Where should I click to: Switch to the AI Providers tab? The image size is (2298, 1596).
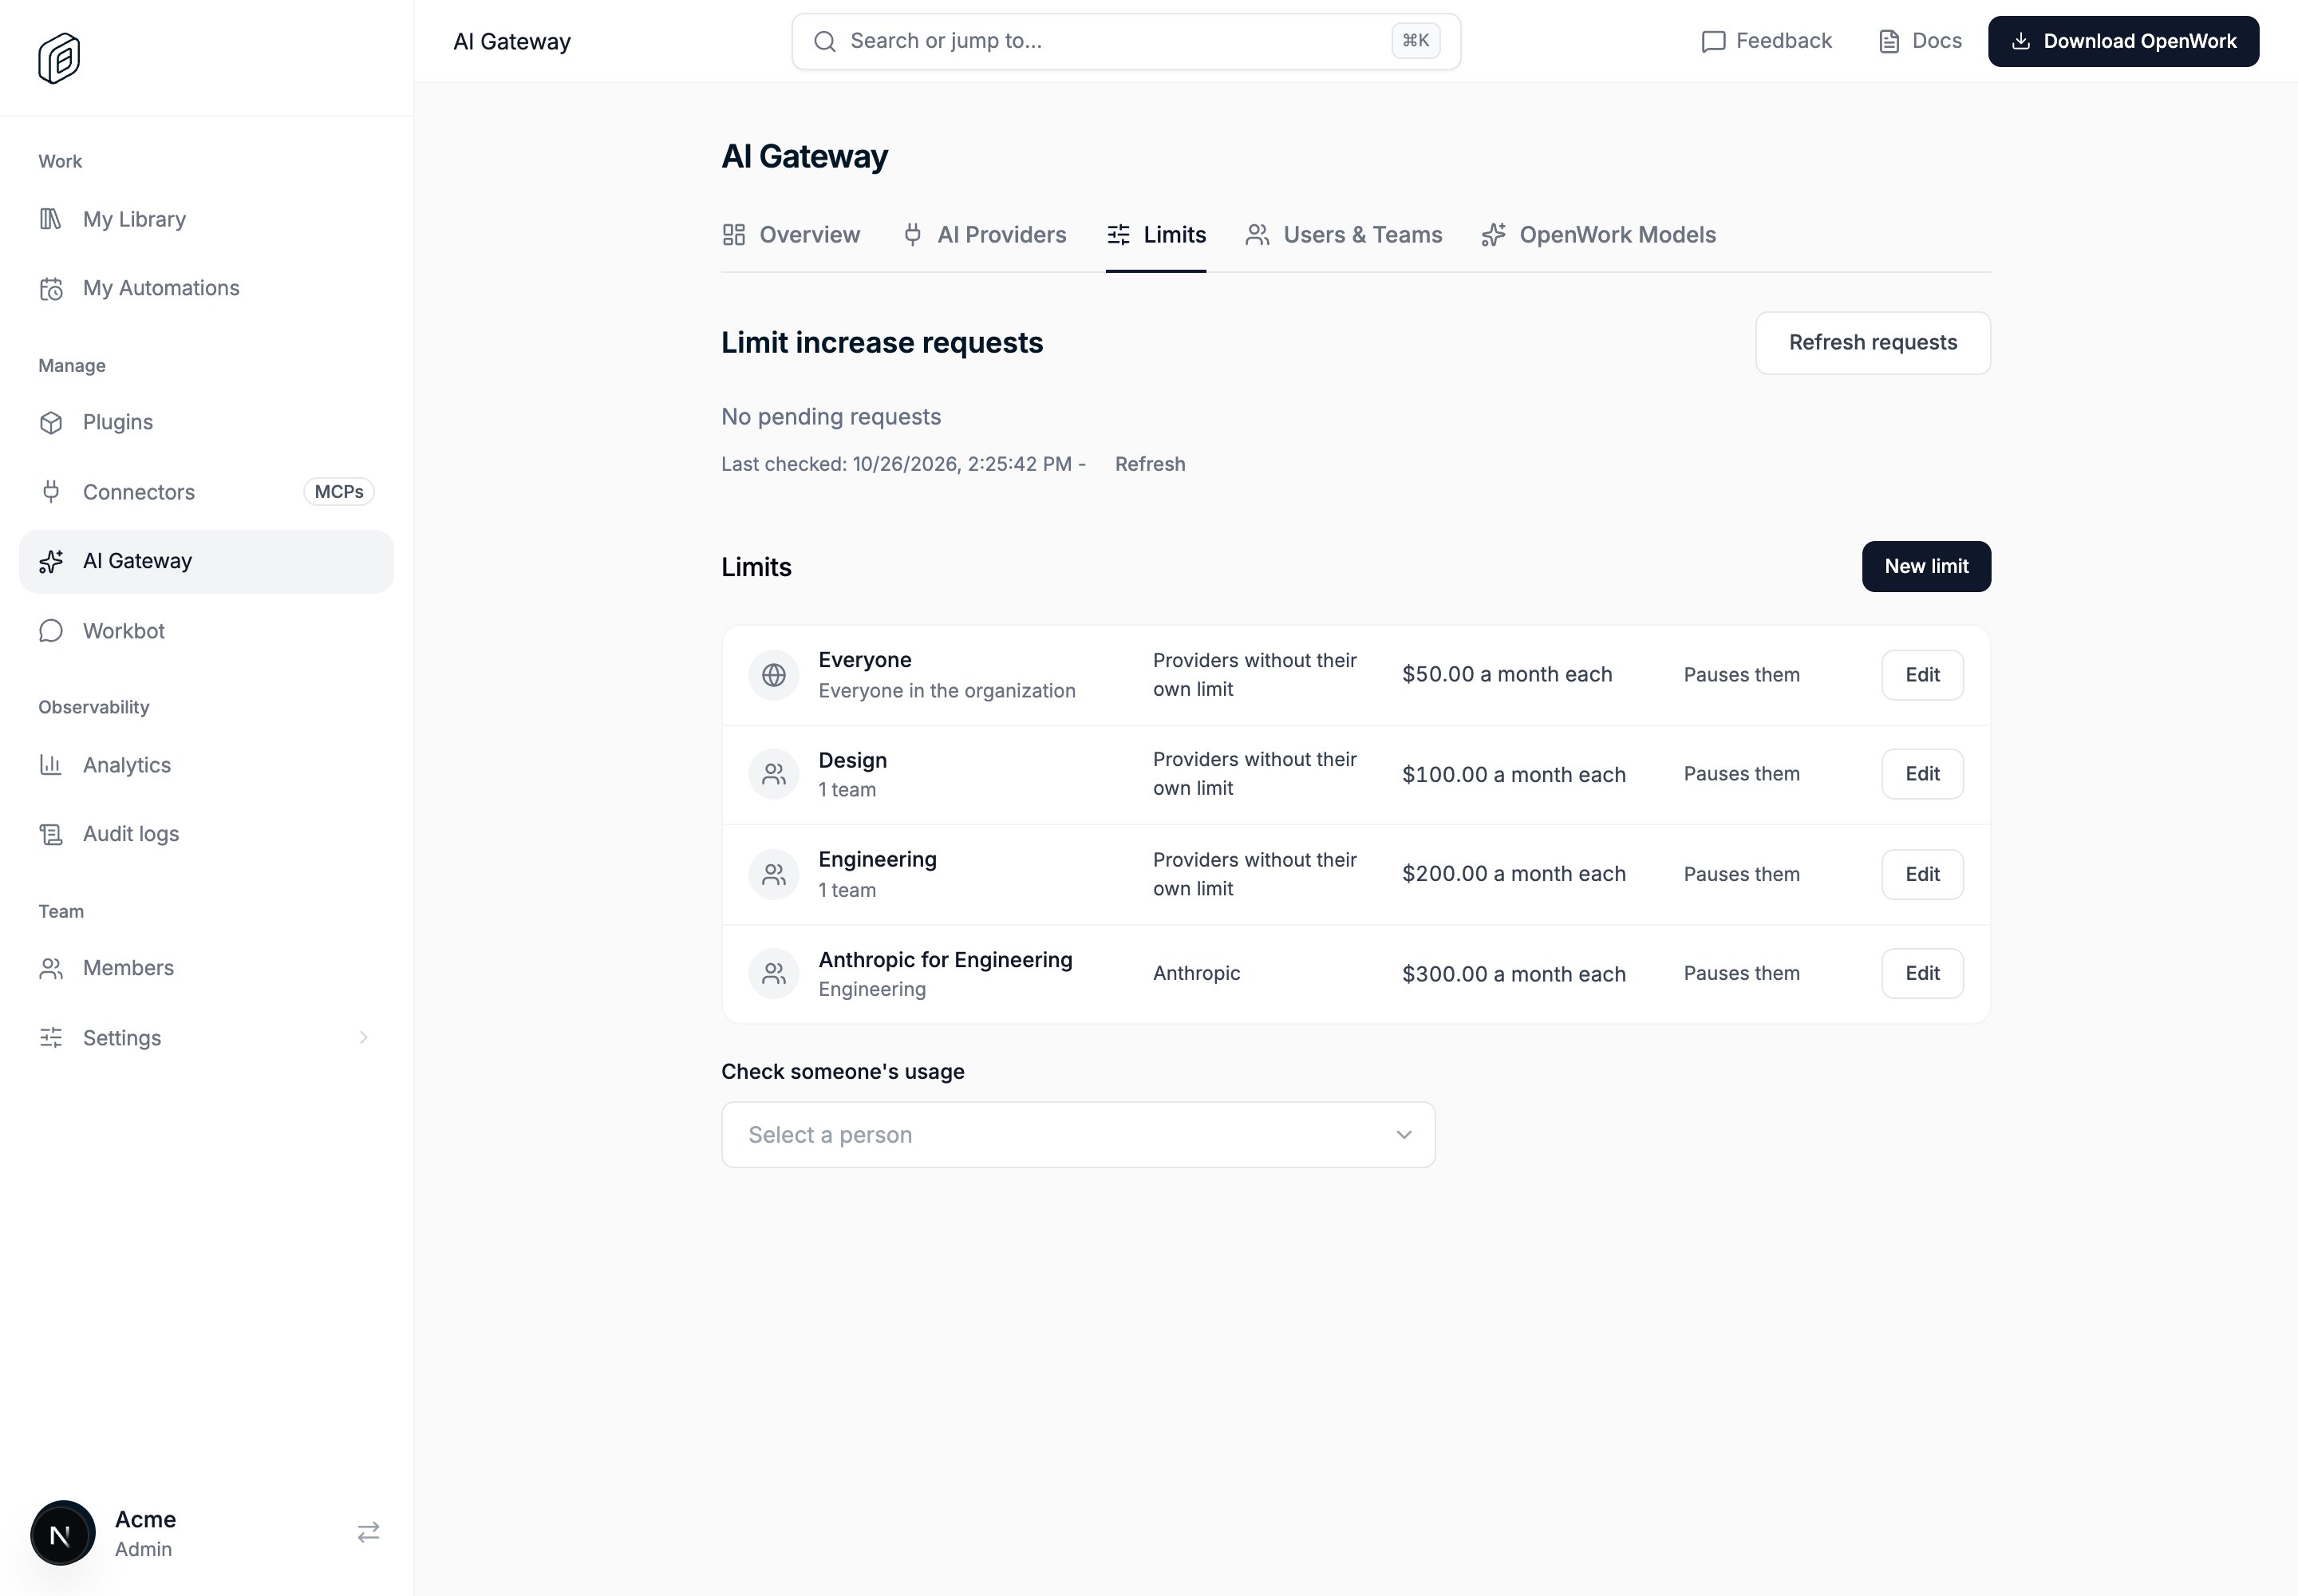984,235
